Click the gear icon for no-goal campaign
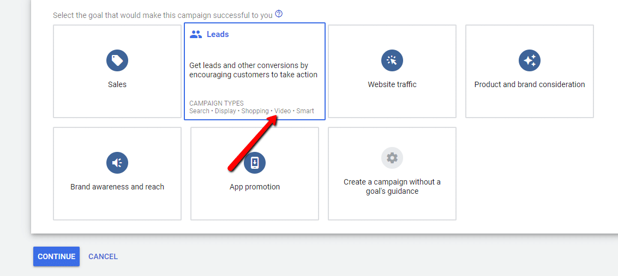The width and height of the screenshot is (618, 276). click(392, 158)
